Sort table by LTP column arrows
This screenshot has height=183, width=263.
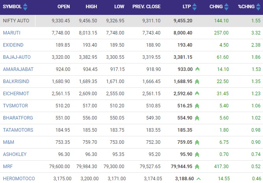point(194,7)
